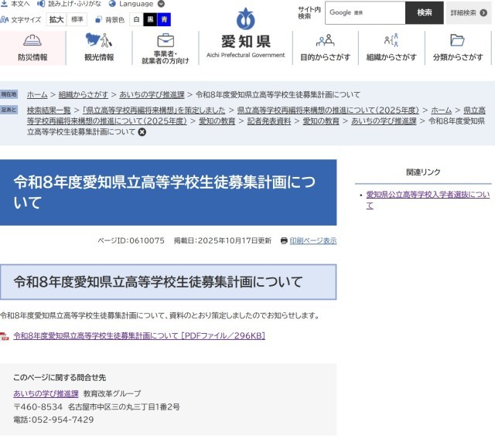The height and width of the screenshot is (442, 495).
Task: Reset text size with 標準 button
Action: (x=77, y=19)
